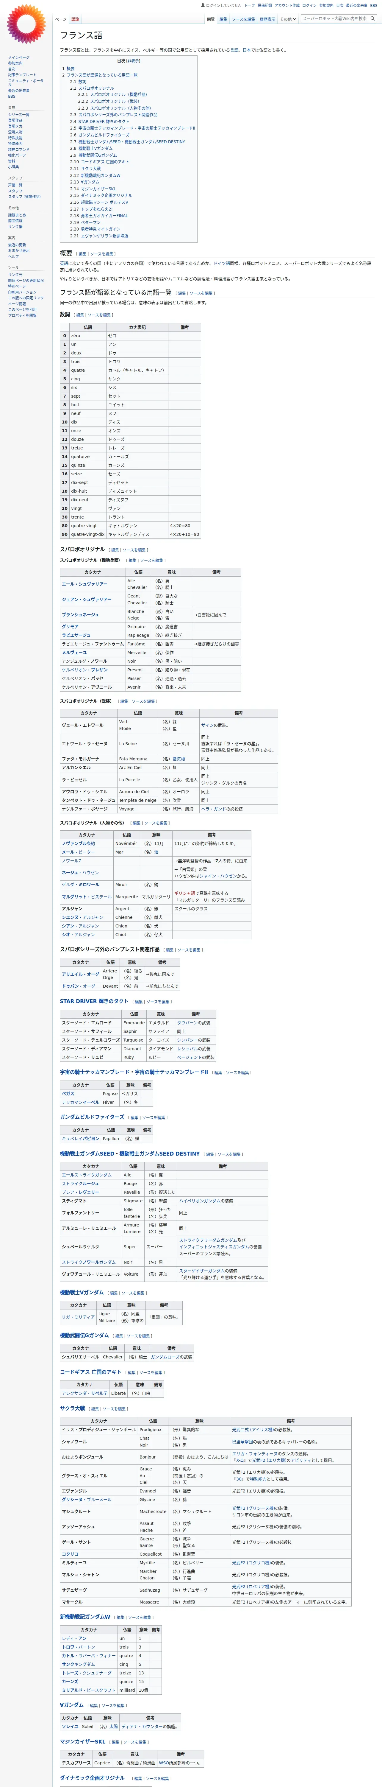The height and width of the screenshot is (1787, 382).
Task: Open the リンク元 tool link
Action: pos(15,275)
